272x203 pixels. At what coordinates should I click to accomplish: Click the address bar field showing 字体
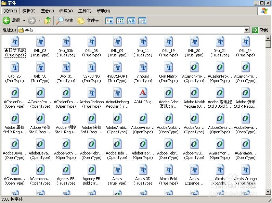click(133, 30)
